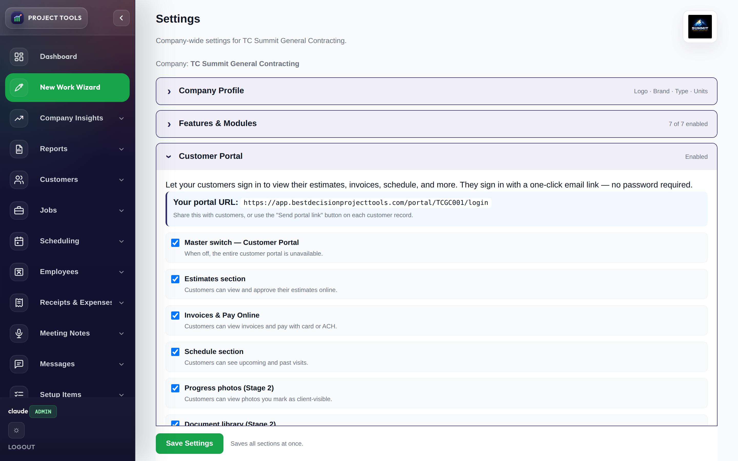
Task: Click the Features & Modules section heading
Action: 218,123
